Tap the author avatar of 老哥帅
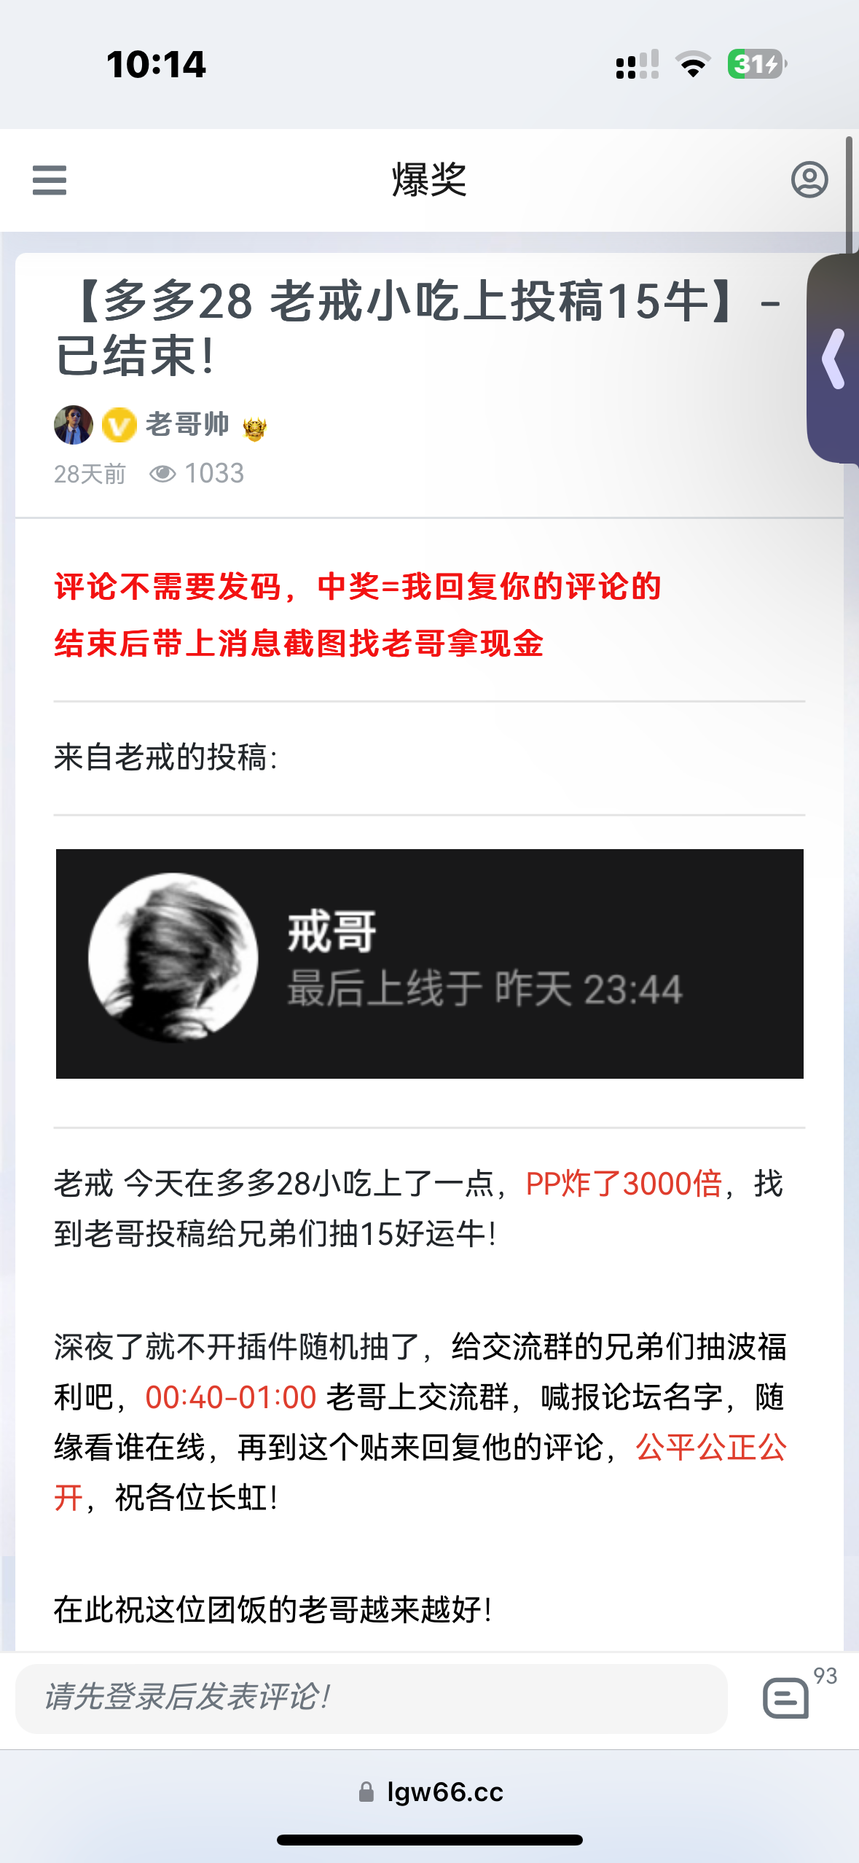 coord(74,425)
